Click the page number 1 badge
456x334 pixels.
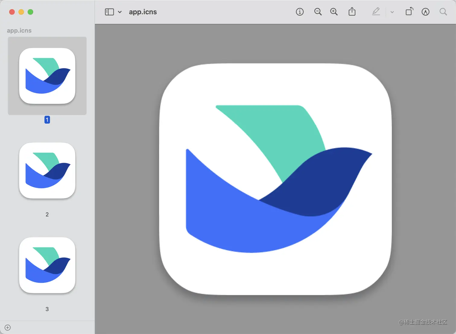pyautogui.click(x=47, y=120)
